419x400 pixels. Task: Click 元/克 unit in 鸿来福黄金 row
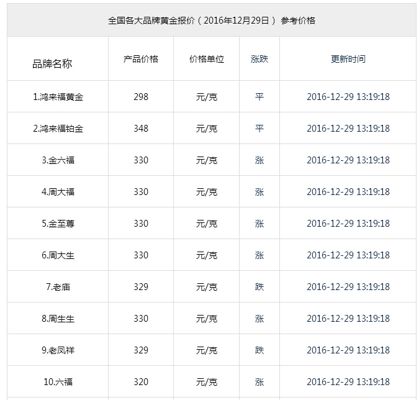(207, 97)
